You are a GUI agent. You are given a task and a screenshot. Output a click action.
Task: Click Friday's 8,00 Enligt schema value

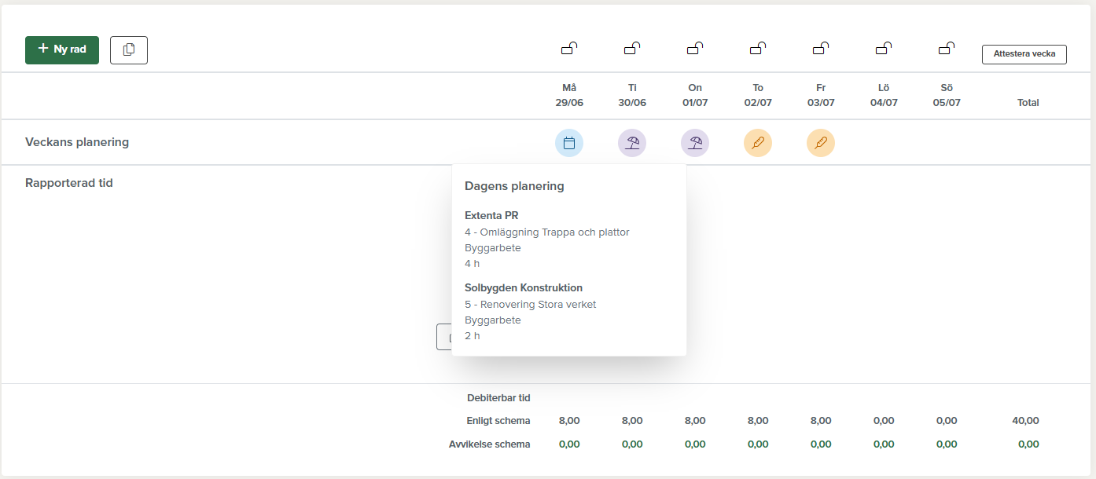point(821,421)
